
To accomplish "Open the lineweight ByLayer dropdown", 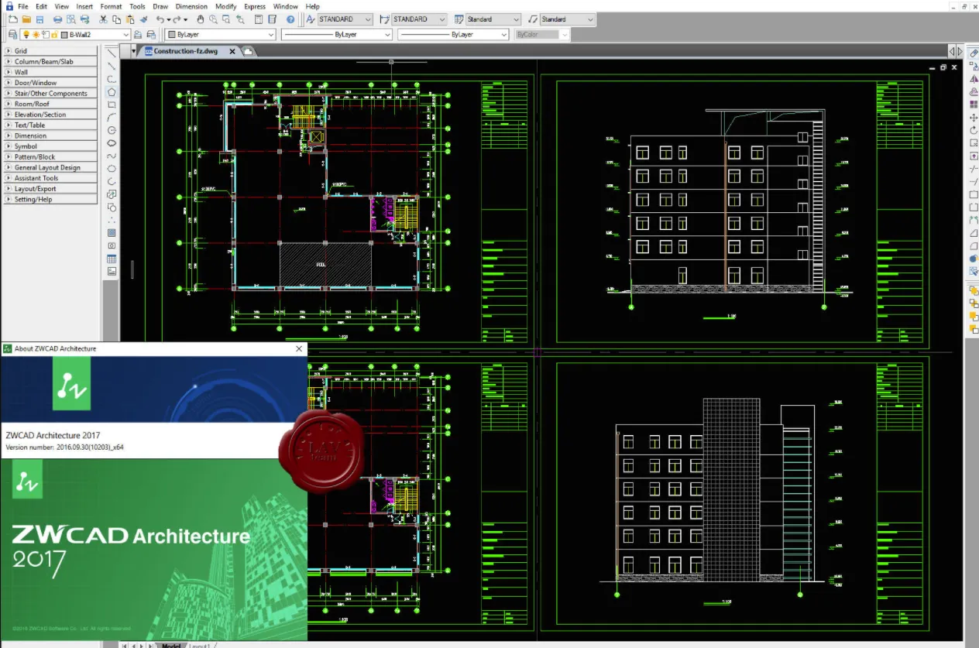I will (503, 34).
